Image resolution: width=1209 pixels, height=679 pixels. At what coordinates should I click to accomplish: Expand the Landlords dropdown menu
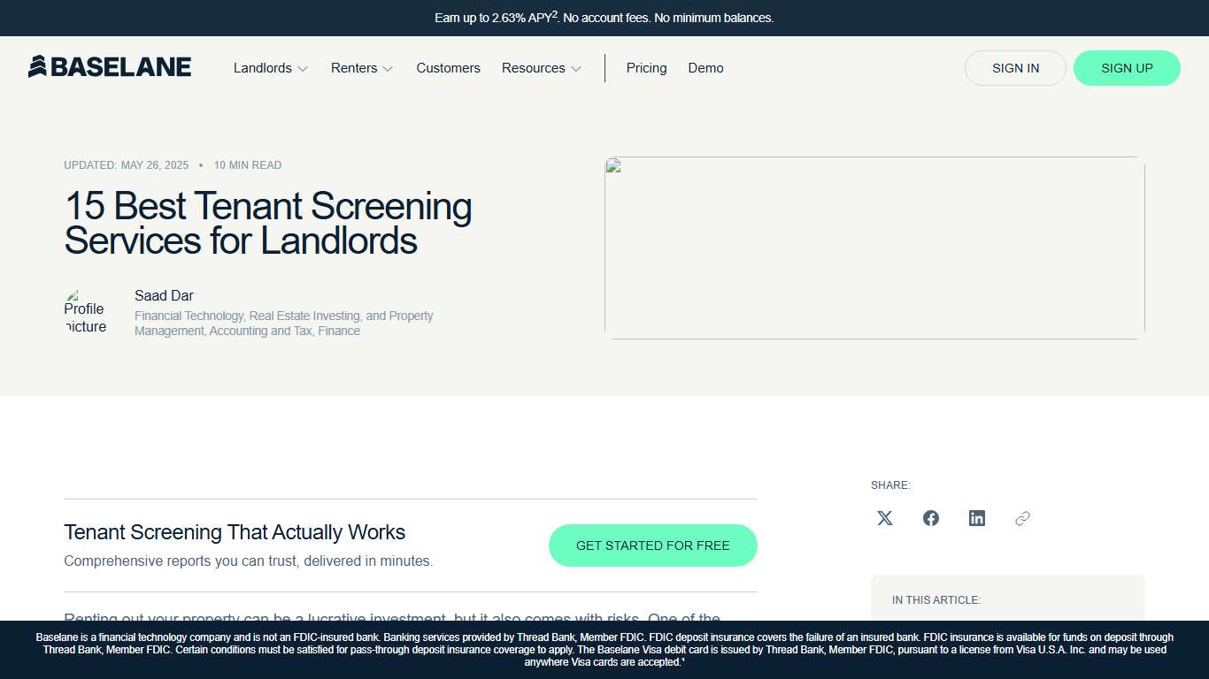[269, 68]
